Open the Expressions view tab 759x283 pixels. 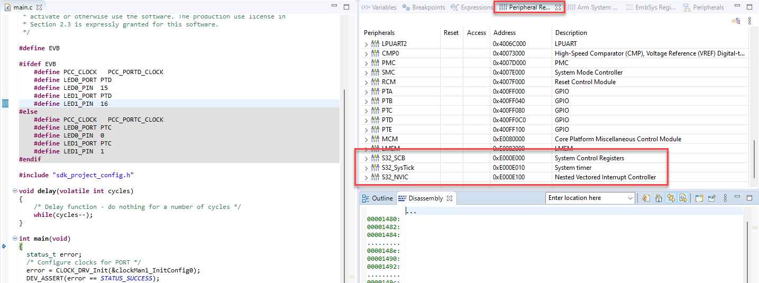pyautogui.click(x=472, y=7)
